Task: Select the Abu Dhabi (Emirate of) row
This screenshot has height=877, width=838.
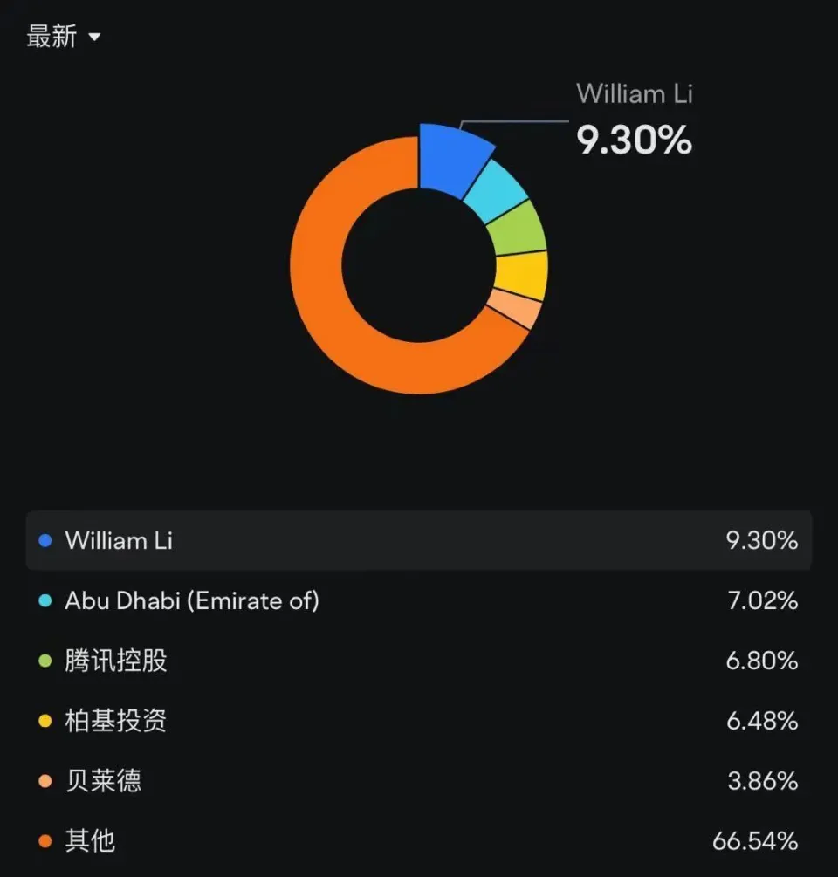Action: [x=419, y=600]
